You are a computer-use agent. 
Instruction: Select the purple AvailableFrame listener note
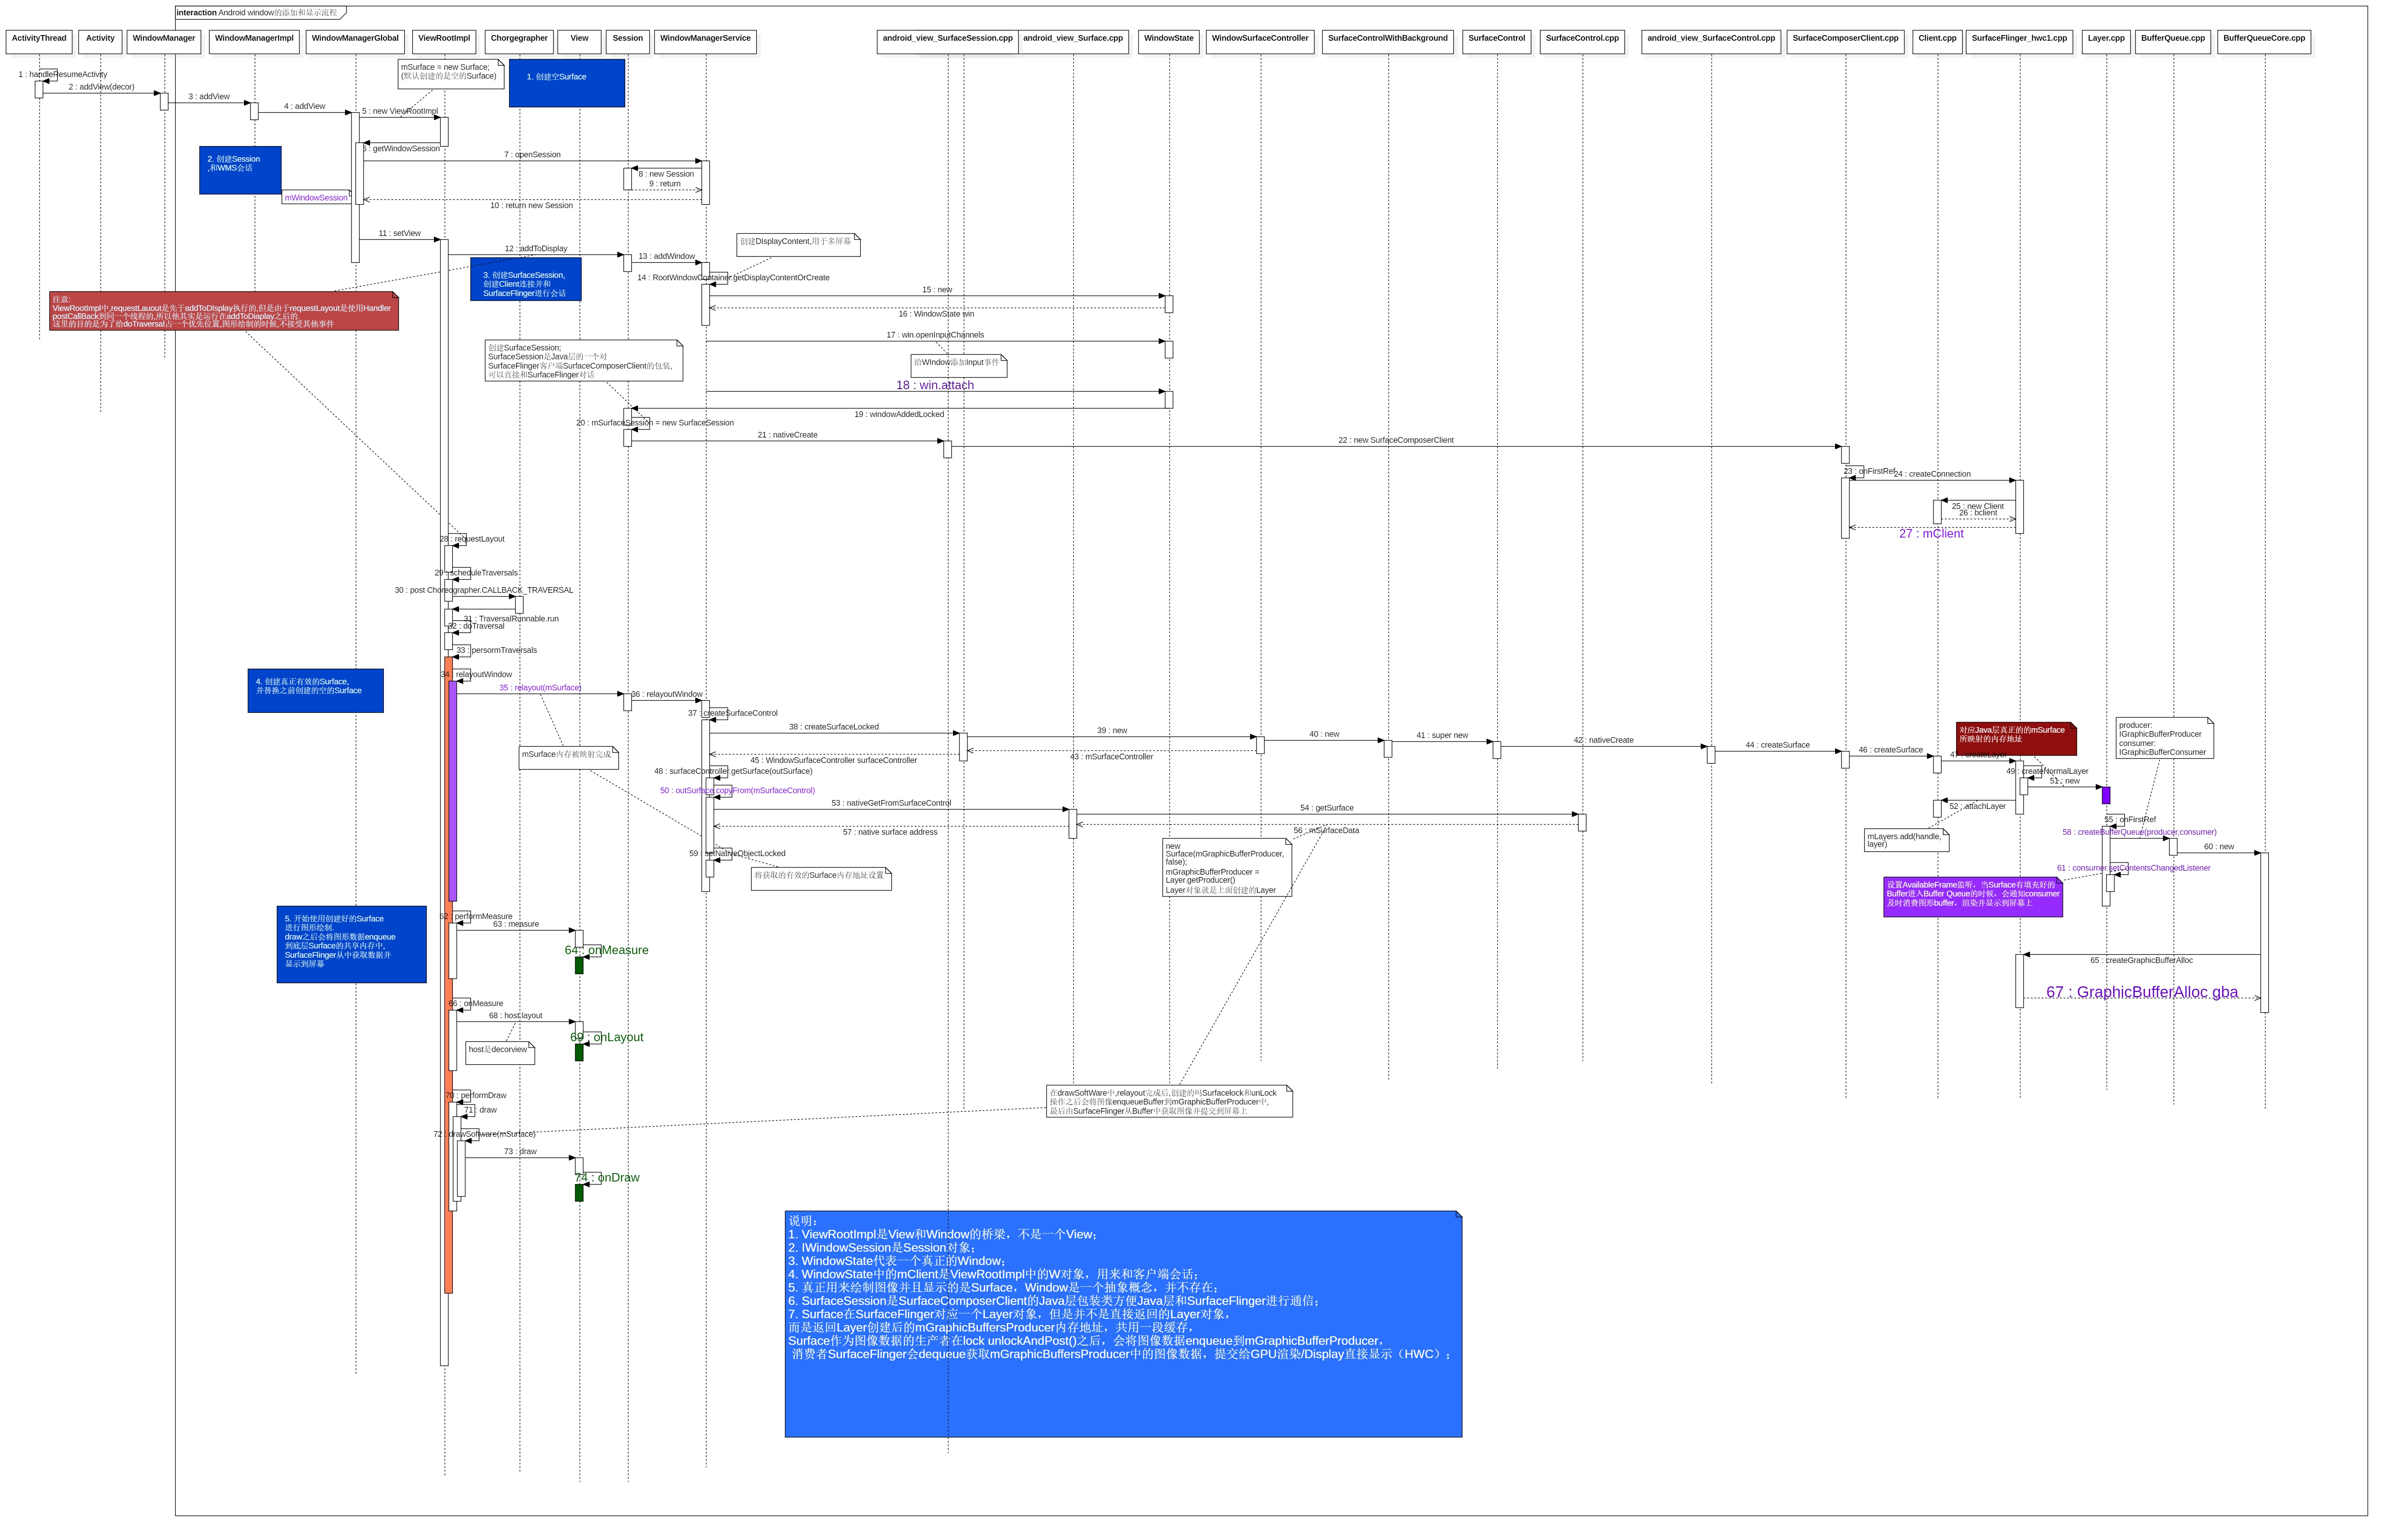(x=1972, y=897)
